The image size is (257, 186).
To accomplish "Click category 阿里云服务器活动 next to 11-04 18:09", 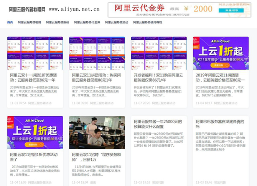I will [x=40, y=183].
